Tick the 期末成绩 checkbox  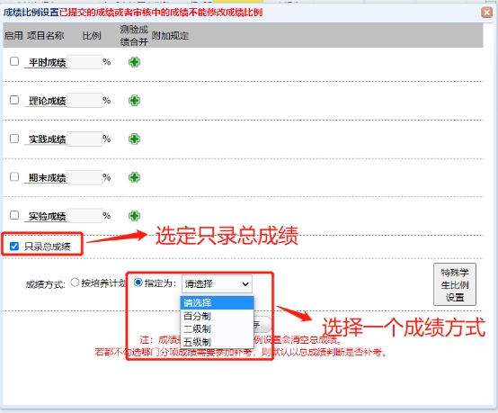[x=14, y=176]
